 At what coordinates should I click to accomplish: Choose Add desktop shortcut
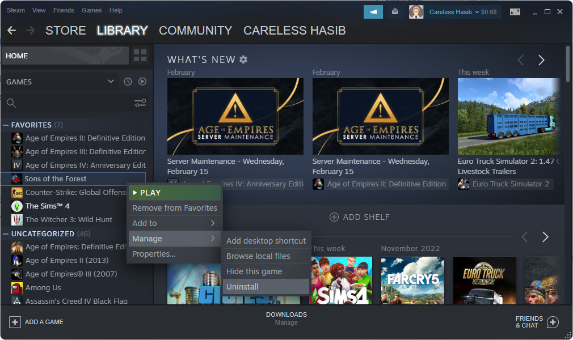click(x=266, y=241)
